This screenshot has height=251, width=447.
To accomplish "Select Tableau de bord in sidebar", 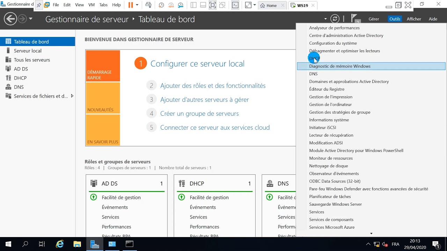I will click(x=37, y=41).
